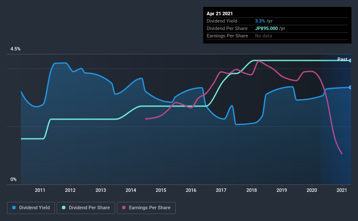Click the 4.5% y-axis label
The width and height of the screenshot is (358, 221).
click(x=15, y=49)
